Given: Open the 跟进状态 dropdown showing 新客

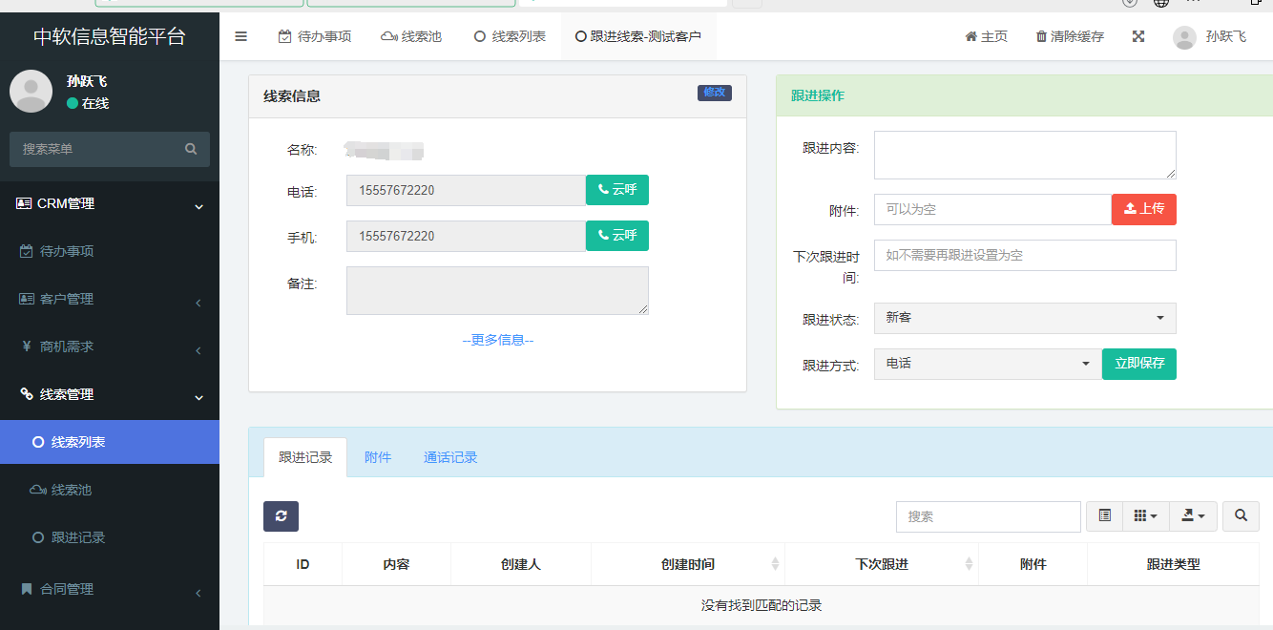Looking at the screenshot, I should [1024, 318].
